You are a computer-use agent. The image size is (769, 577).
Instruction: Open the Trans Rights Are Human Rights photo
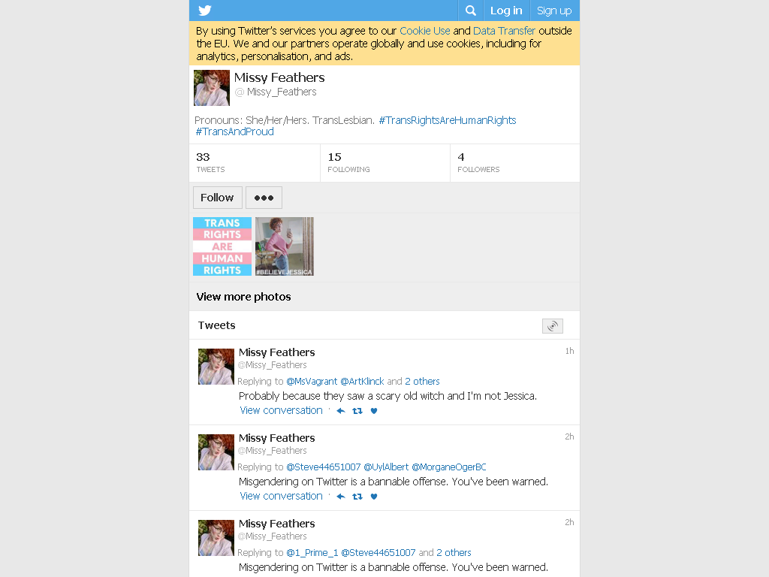click(222, 246)
